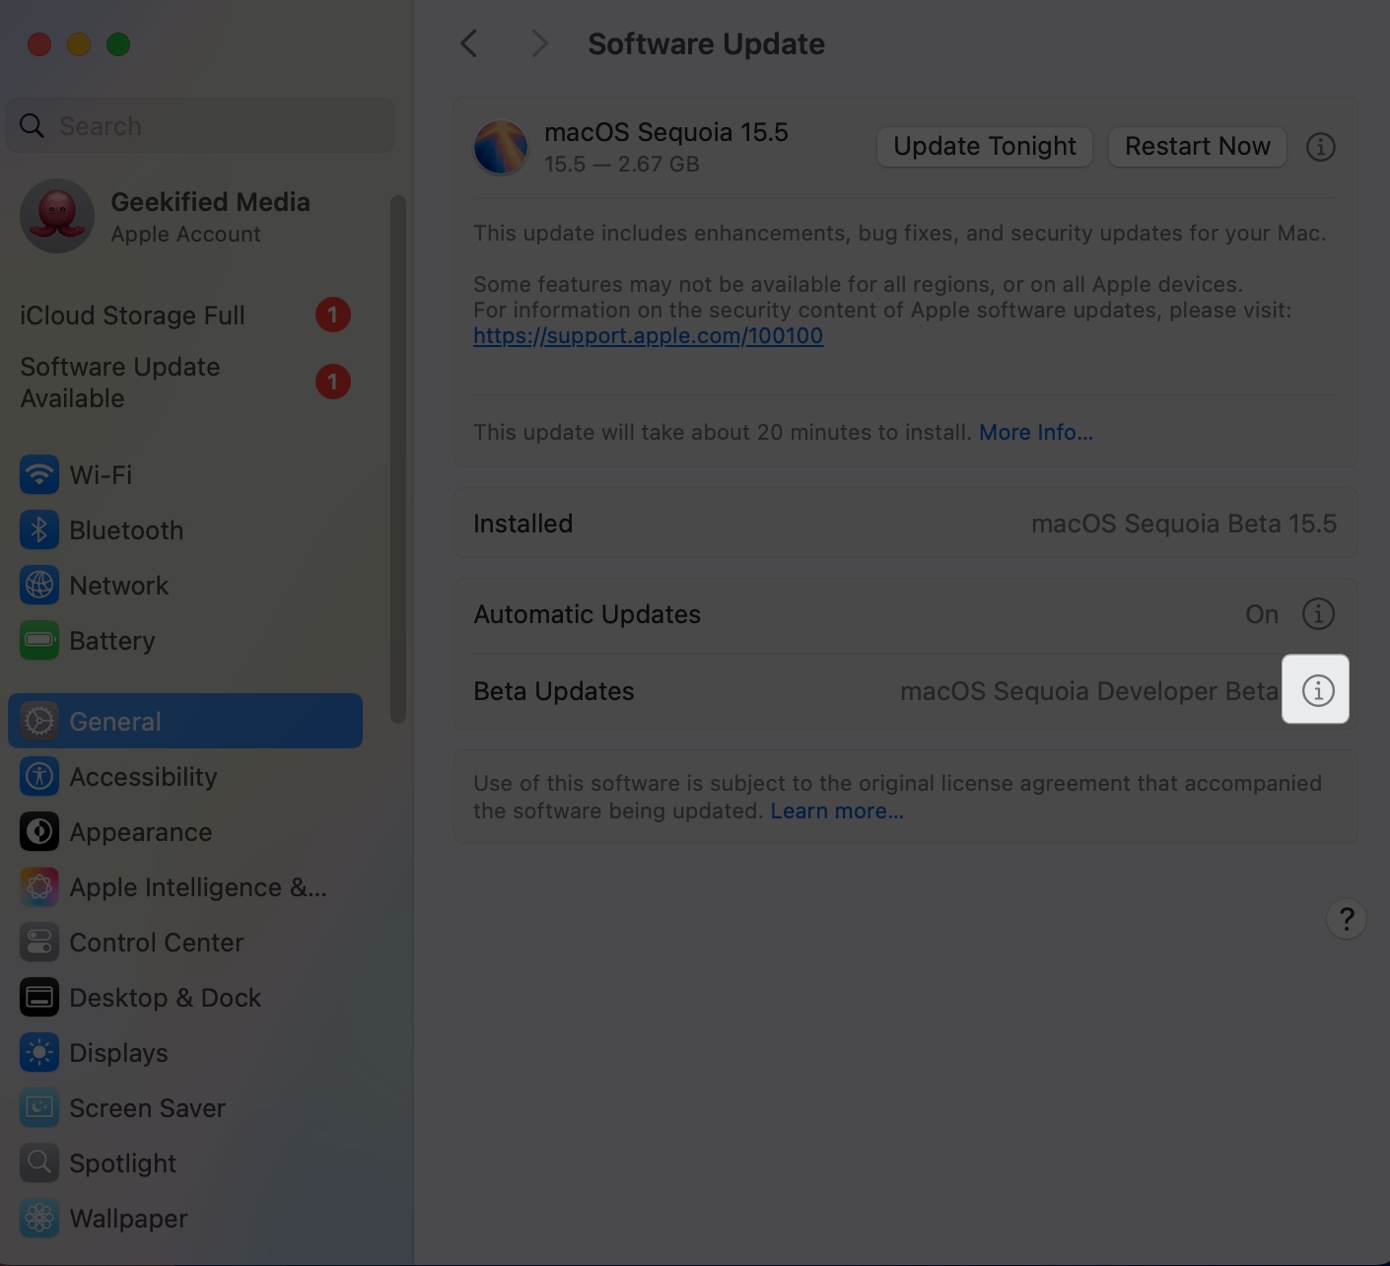The width and height of the screenshot is (1390, 1266).
Task: Click the Displays icon in sidebar
Action: click(38, 1052)
